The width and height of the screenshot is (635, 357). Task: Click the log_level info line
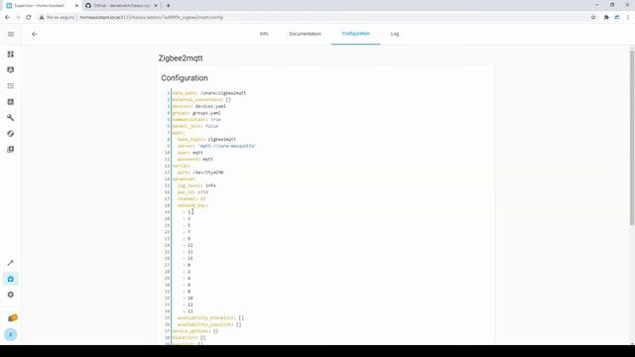[196, 185]
